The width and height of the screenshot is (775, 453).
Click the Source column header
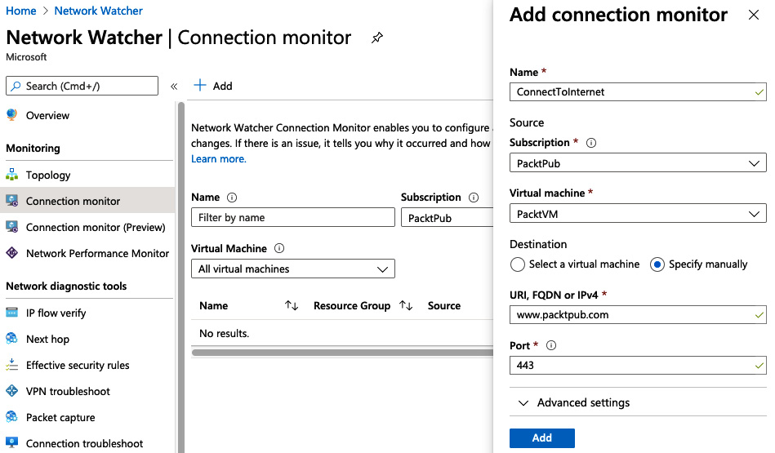443,306
